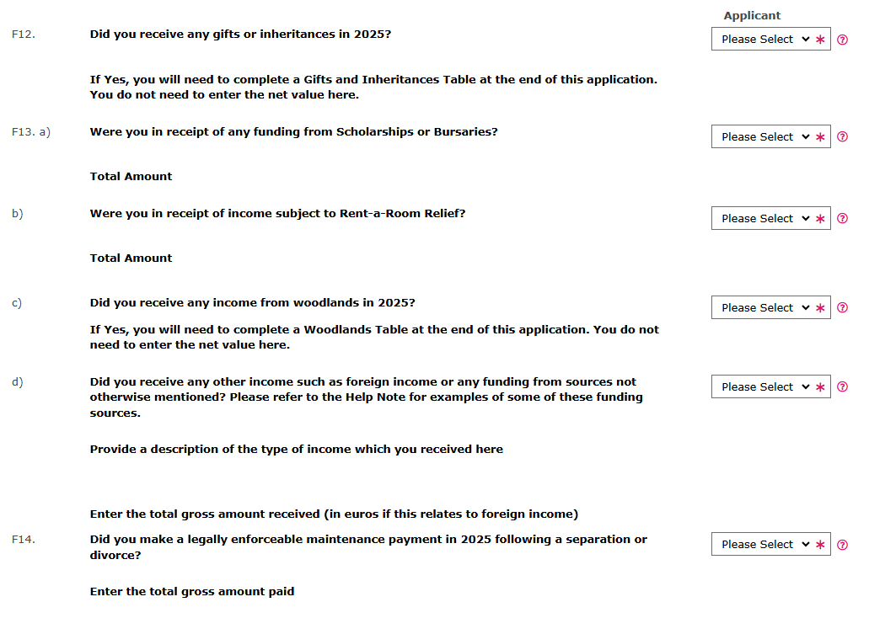Click "Enter the total gross amount paid" label
Viewport: 869px width, 634px height.
point(192,592)
